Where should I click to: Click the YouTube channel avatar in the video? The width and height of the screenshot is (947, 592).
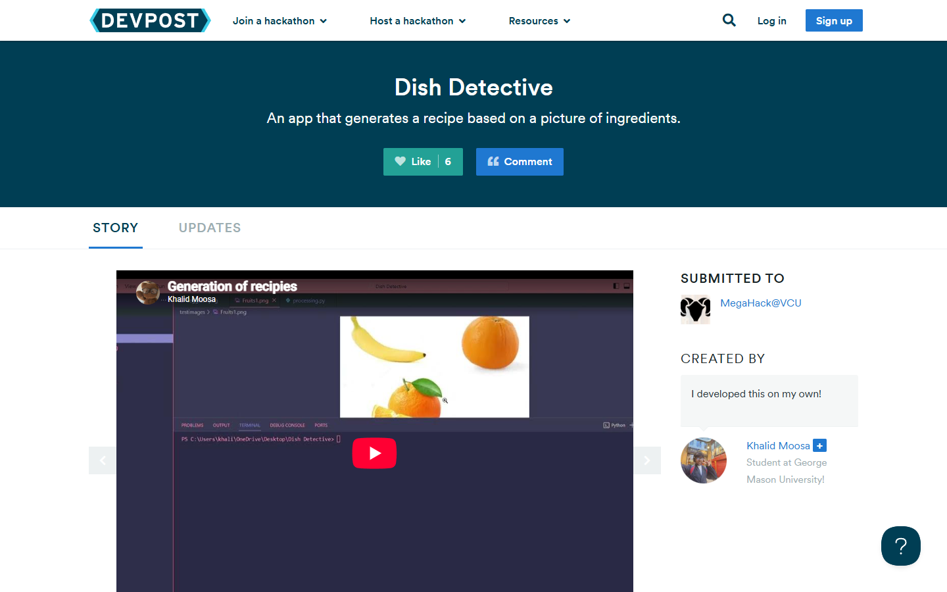tap(148, 292)
